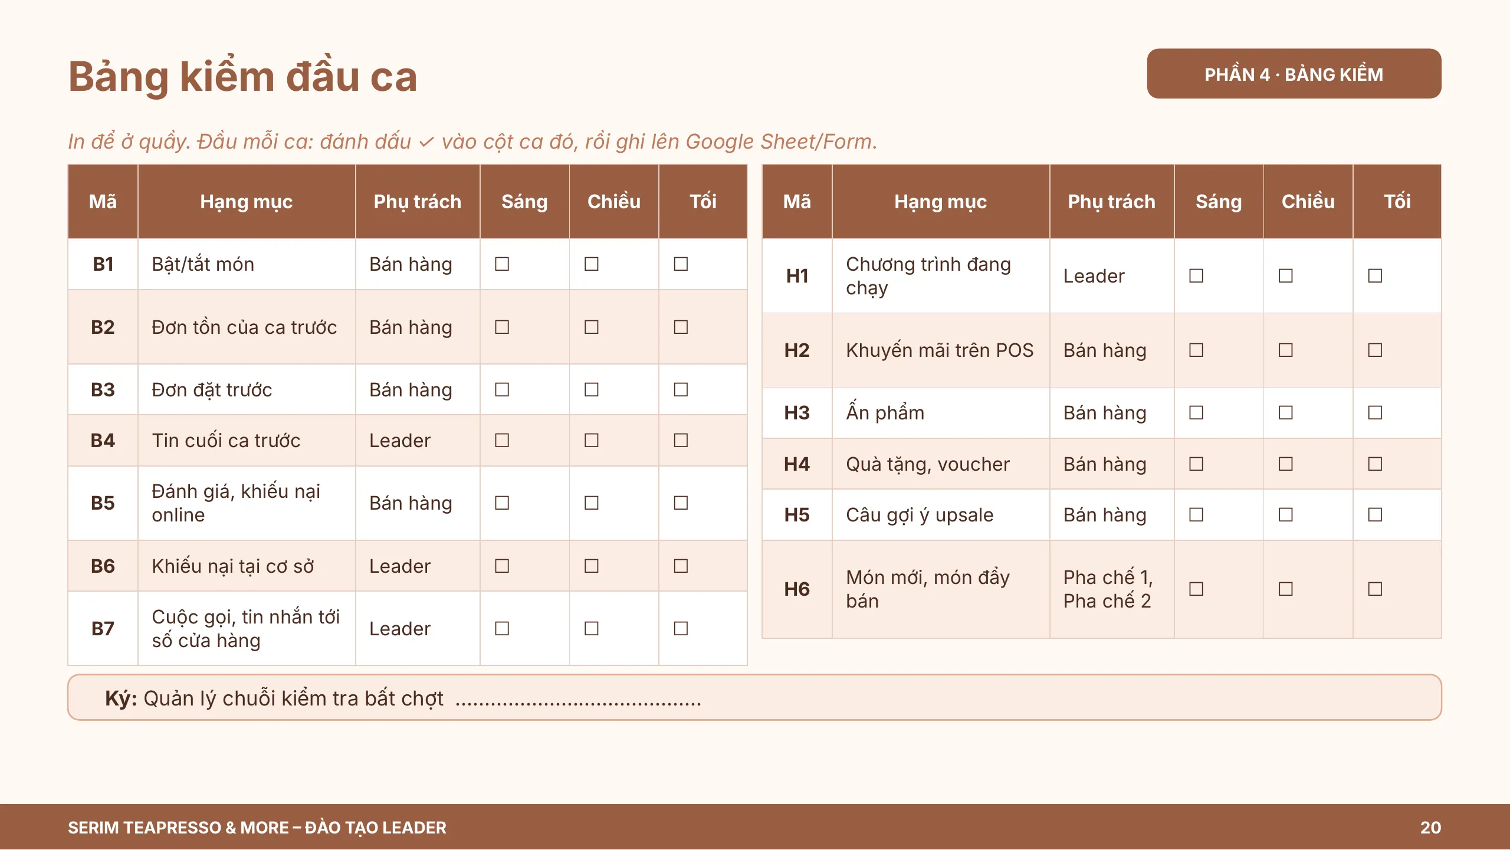
Task: Check the Tối box in row B1
Action: 681,264
